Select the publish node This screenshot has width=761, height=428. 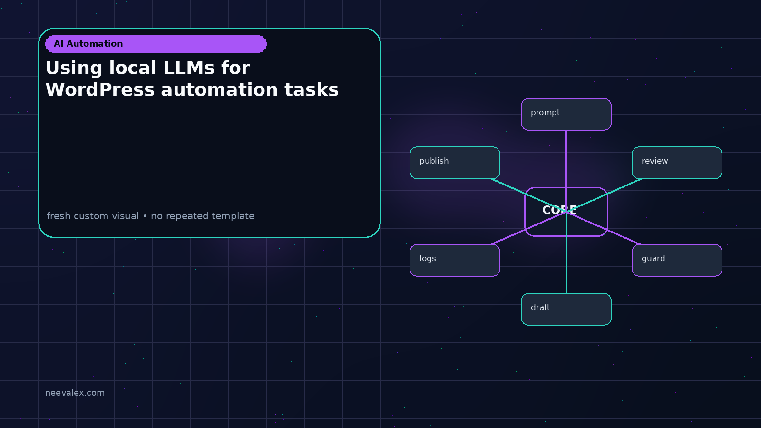(x=455, y=163)
